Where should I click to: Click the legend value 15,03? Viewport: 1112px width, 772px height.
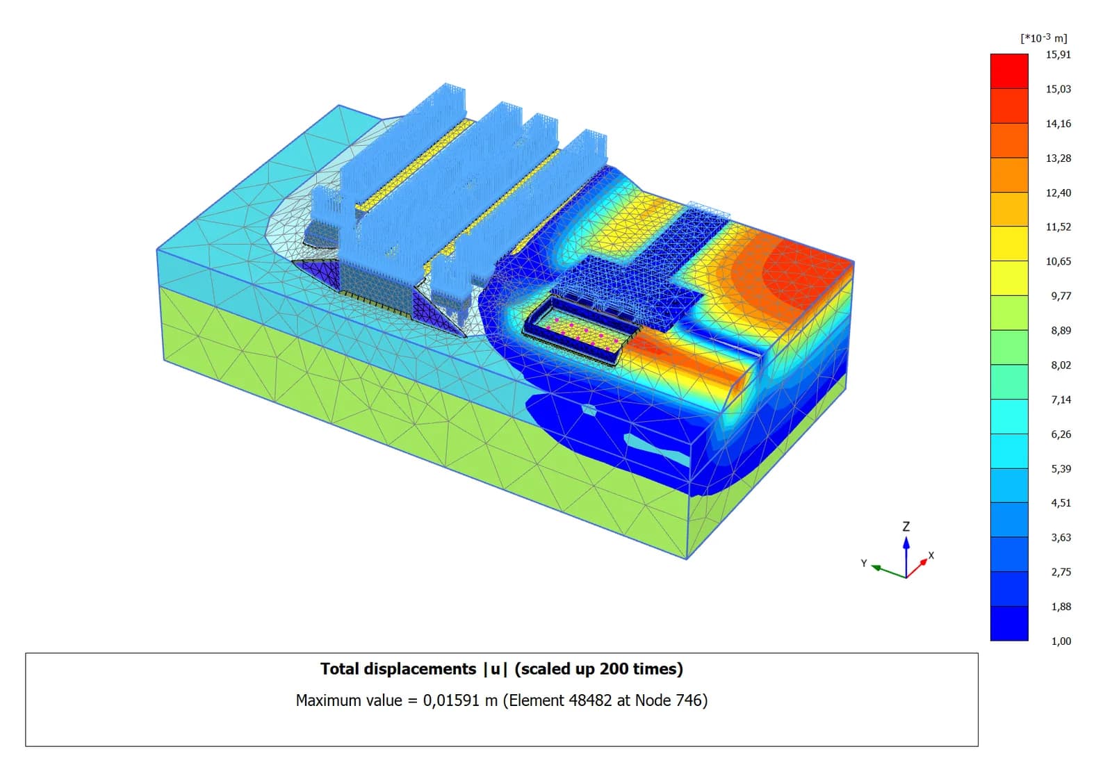point(1058,89)
